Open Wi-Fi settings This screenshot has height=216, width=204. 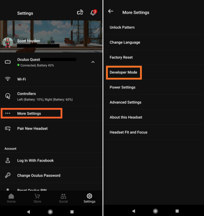pyautogui.click(x=22, y=79)
